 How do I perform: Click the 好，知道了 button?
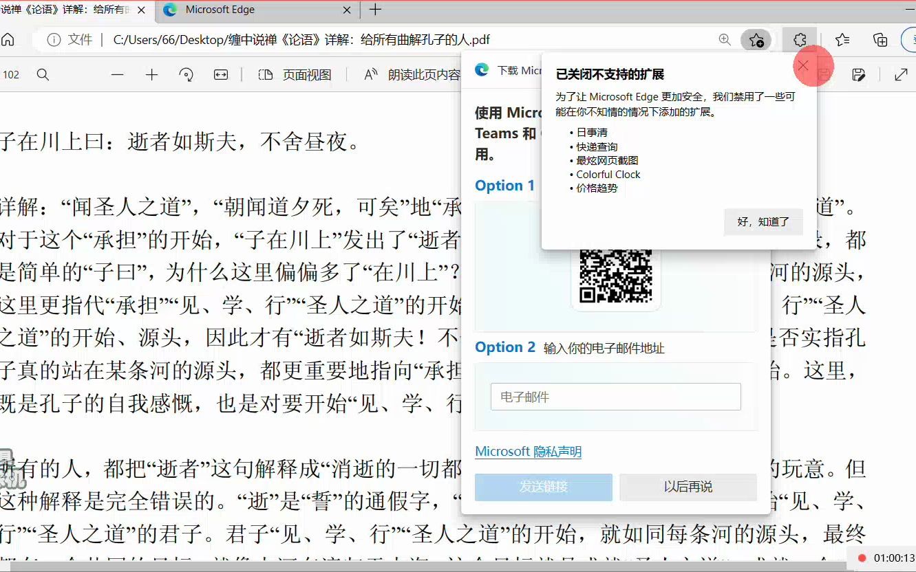pos(763,222)
